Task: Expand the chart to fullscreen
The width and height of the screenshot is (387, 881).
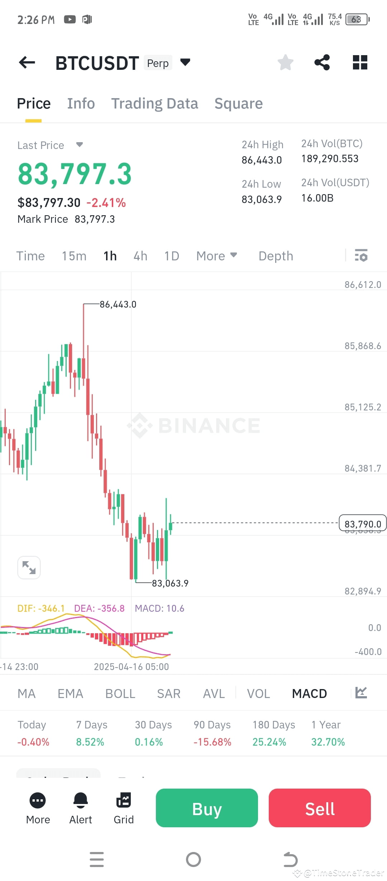Action: (x=29, y=567)
